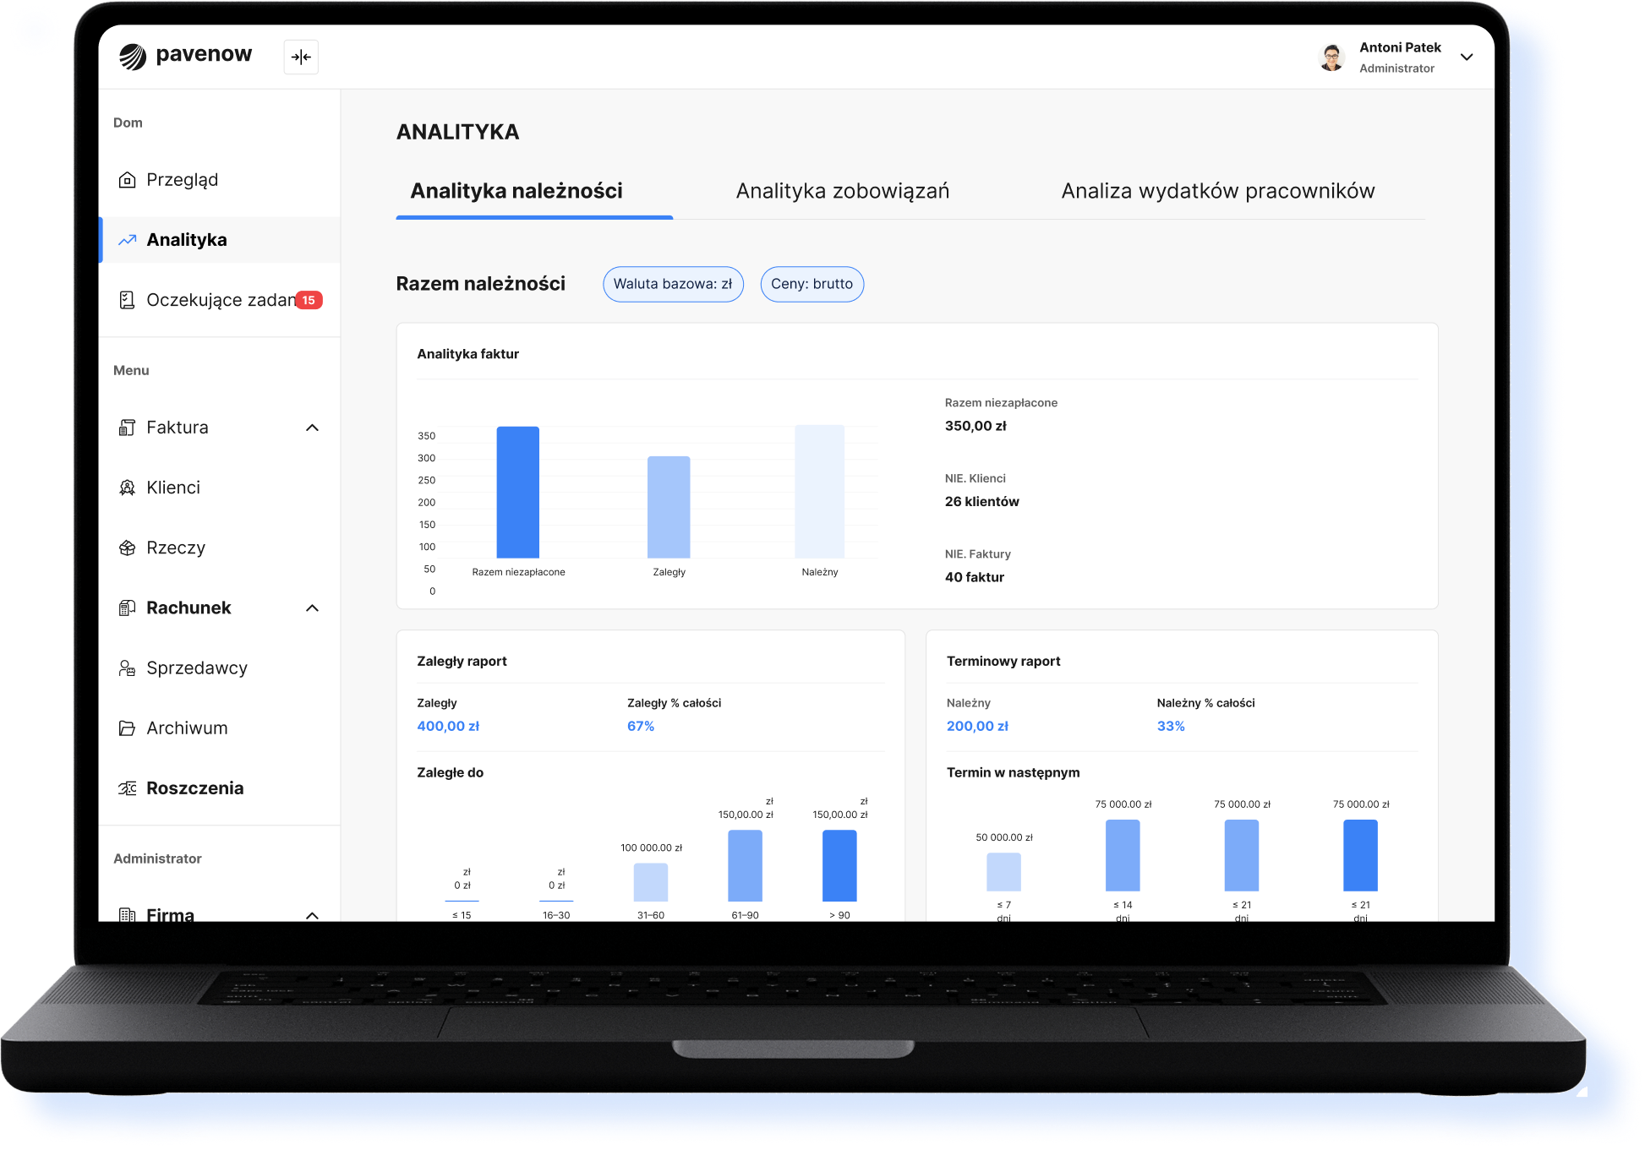Click the red 15 notification badge
The image size is (1645, 1150).
pyautogui.click(x=309, y=300)
